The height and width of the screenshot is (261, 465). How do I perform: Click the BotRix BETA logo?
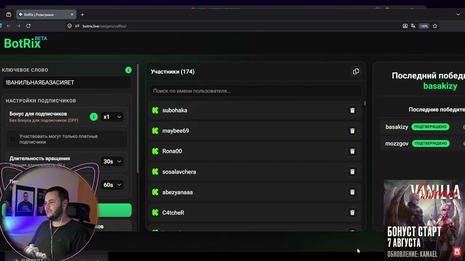coord(25,43)
